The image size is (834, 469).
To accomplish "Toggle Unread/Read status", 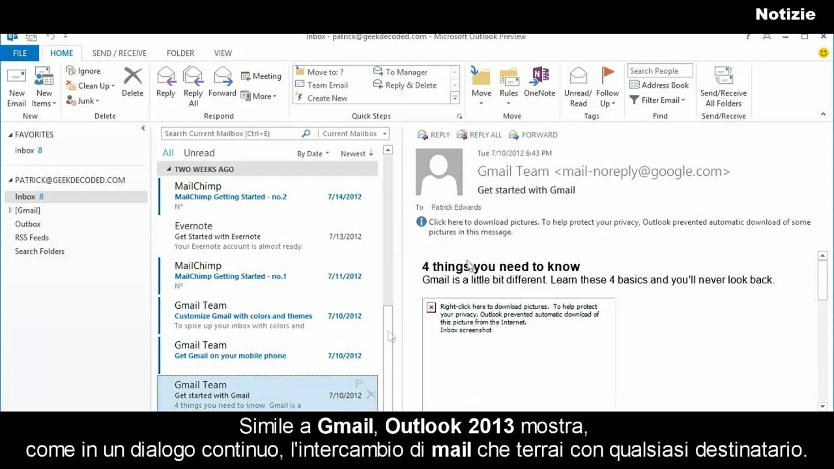I will (579, 87).
